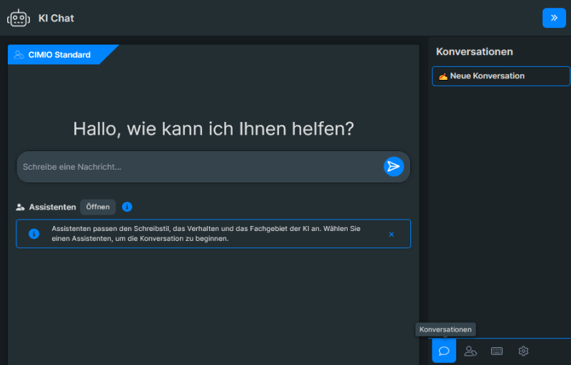Click the KI Chat title text
This screenshot has width=571, height=365.
[x=56, y=18]
